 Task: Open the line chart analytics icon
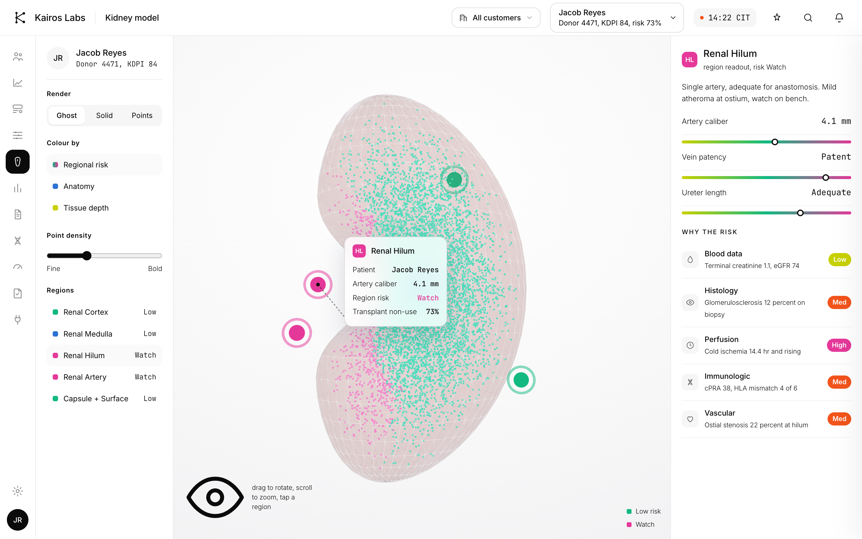coord(17,83)
